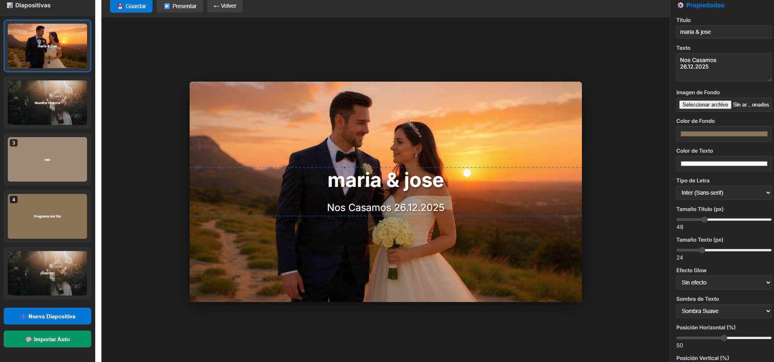Select the Programa del Día slide thumbnail
774x362 pixels.
pos(47,216)
